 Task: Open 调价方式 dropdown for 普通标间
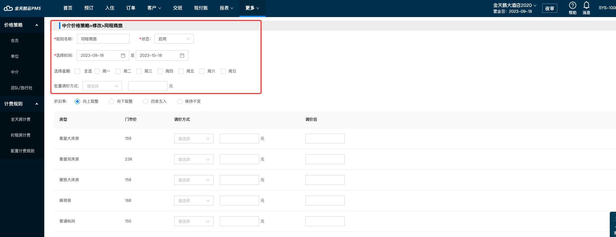(x=194, y=221)
